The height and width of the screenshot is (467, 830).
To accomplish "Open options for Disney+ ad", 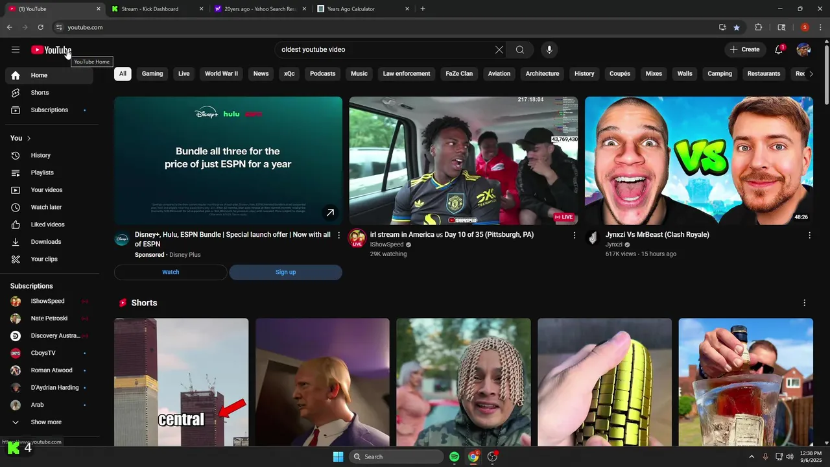I will tap(338, 235).
